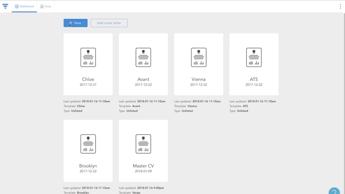Image resolution: width=345 pixels, height=194 pixels.
Task: Open the Vienna resume card
Action: [x=198, y=64]
